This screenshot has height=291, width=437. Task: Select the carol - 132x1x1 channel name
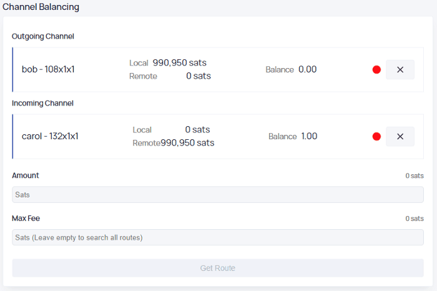(50, 136)
